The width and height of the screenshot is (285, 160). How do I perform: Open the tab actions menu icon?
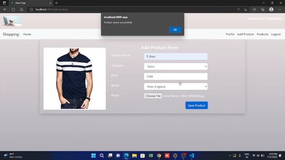tap(4, 3)
